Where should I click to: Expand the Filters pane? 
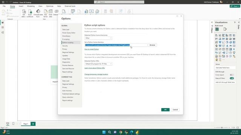click(212, 22)
